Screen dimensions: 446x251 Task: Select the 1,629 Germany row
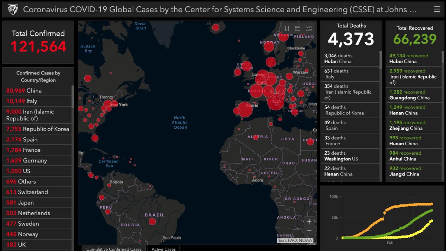click(x=37, y=161)
